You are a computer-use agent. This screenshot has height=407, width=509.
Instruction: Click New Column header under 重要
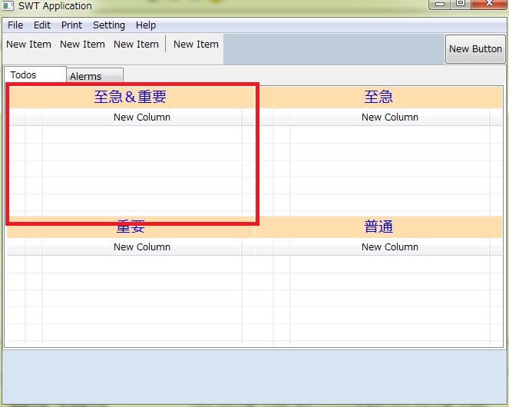pyautogui.click(x=142, y=247)
